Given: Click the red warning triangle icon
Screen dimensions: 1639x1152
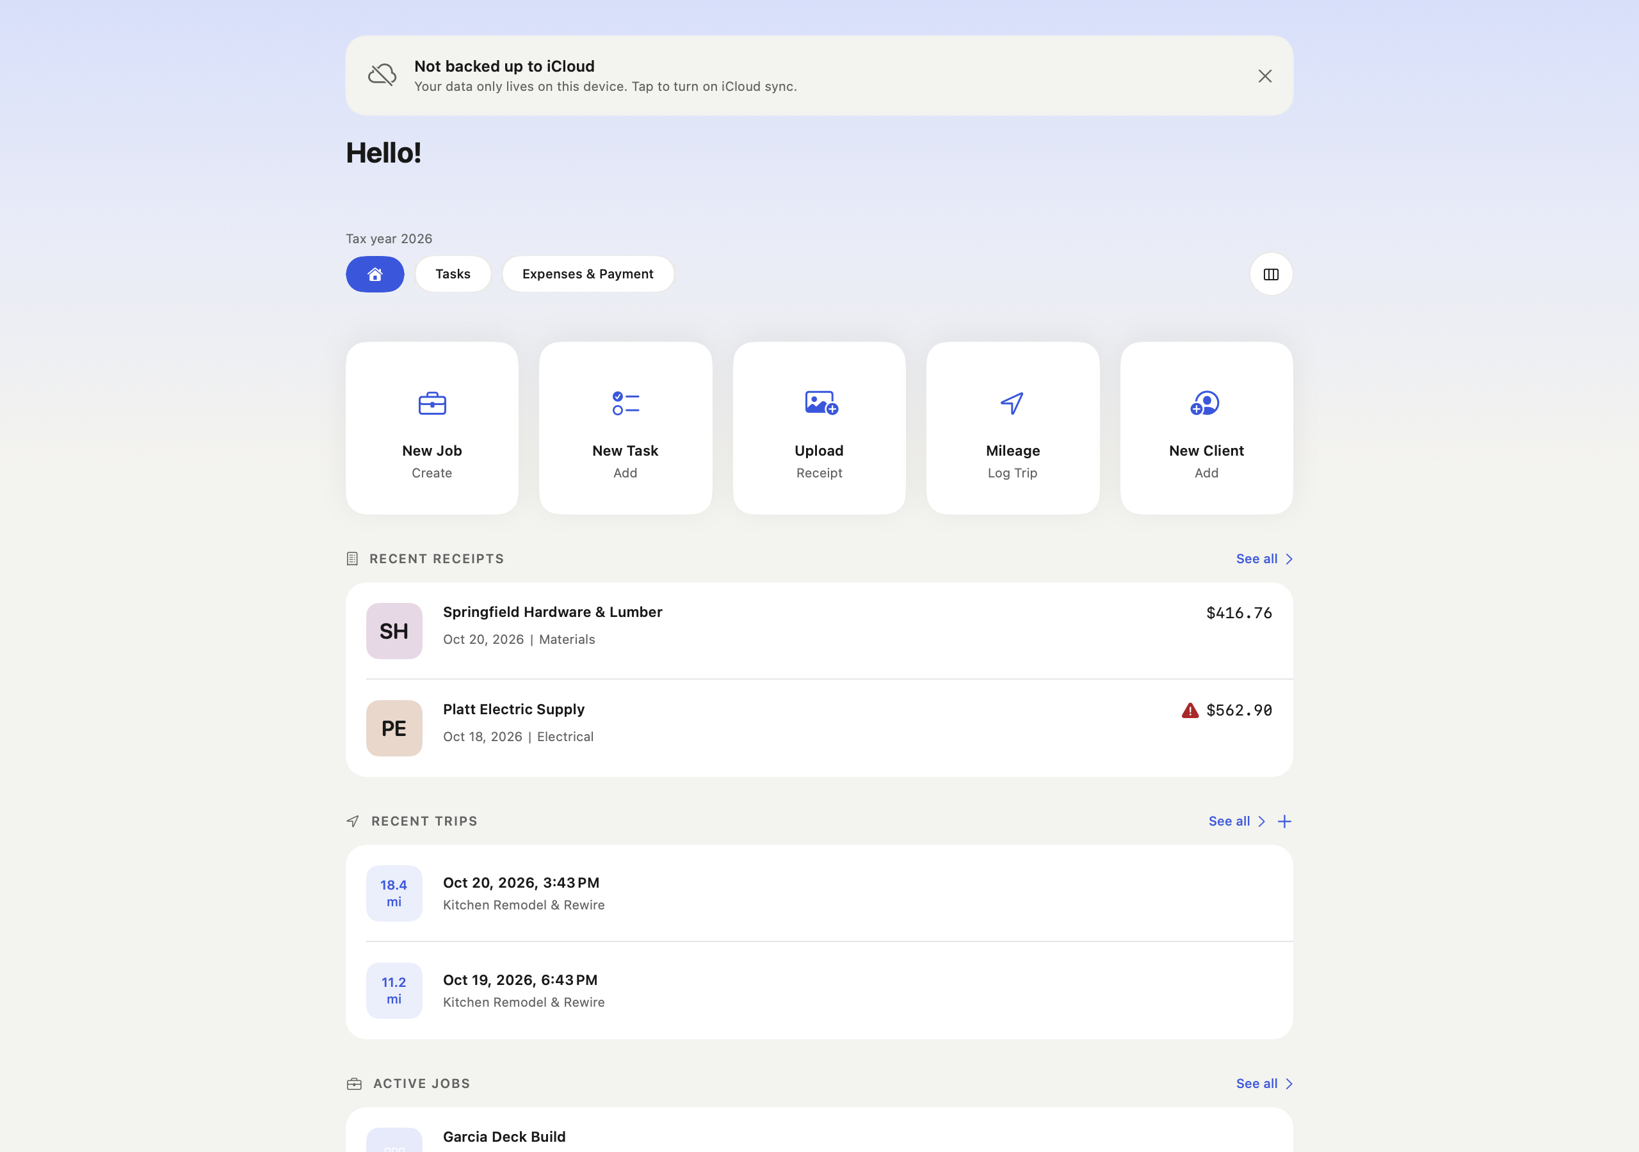Looking at the screenshot, I should pyautogui.click(x=1190, y=710).
